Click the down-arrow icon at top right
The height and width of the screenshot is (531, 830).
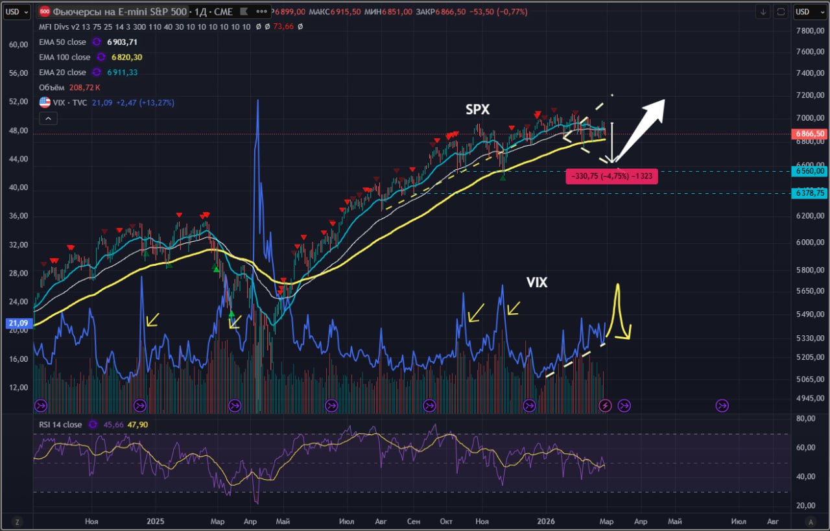pos(763,12)
